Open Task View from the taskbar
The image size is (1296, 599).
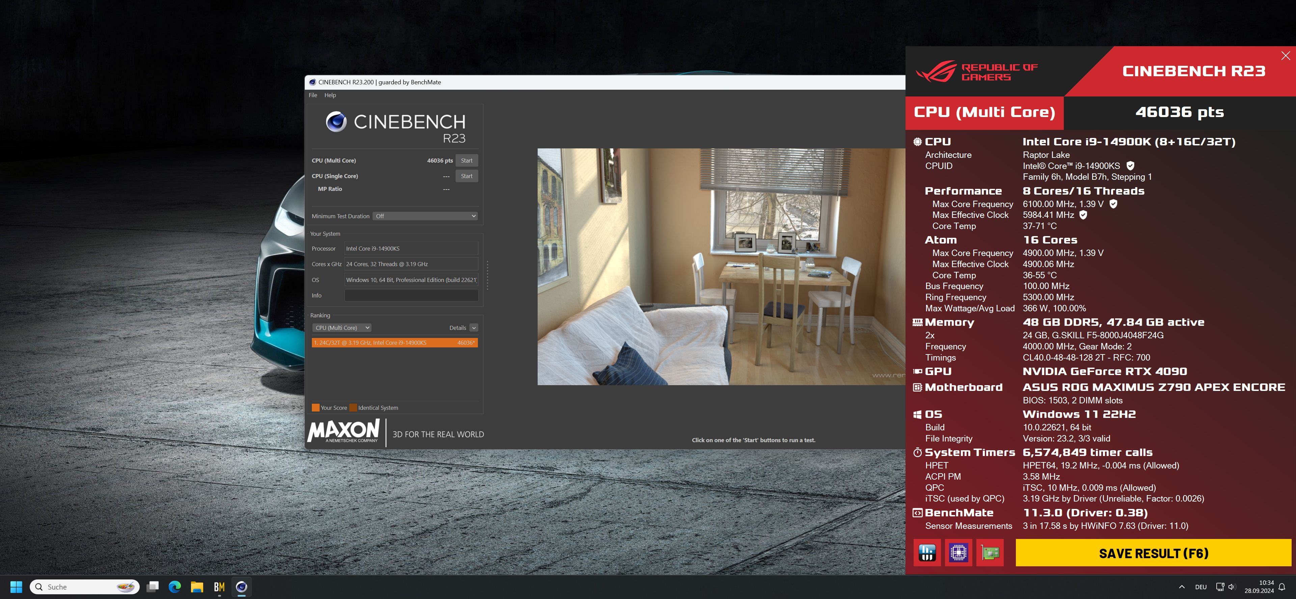(x=153, y=587)
